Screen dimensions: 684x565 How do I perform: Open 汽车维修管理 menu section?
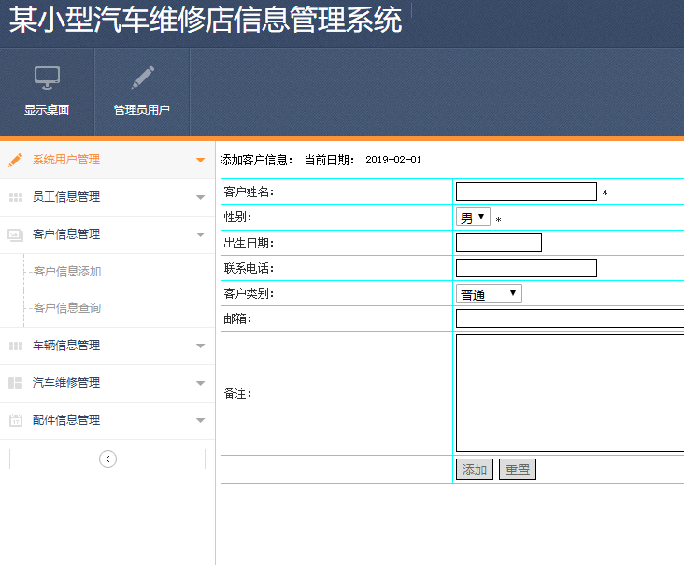click(x=107, y=384)
